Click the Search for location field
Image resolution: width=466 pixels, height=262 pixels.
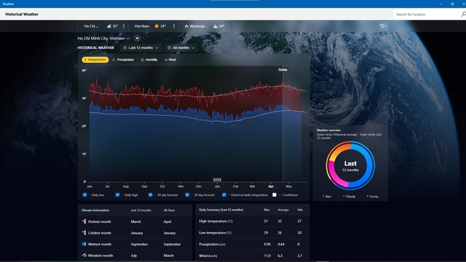click(426, 14)
